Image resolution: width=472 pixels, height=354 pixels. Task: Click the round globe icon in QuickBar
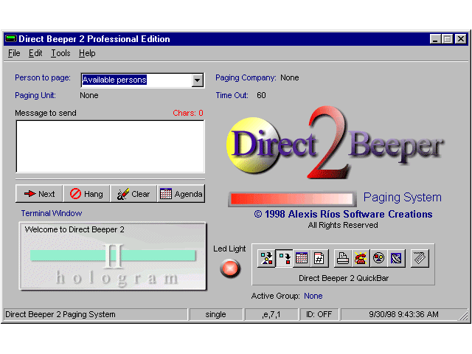378,258
